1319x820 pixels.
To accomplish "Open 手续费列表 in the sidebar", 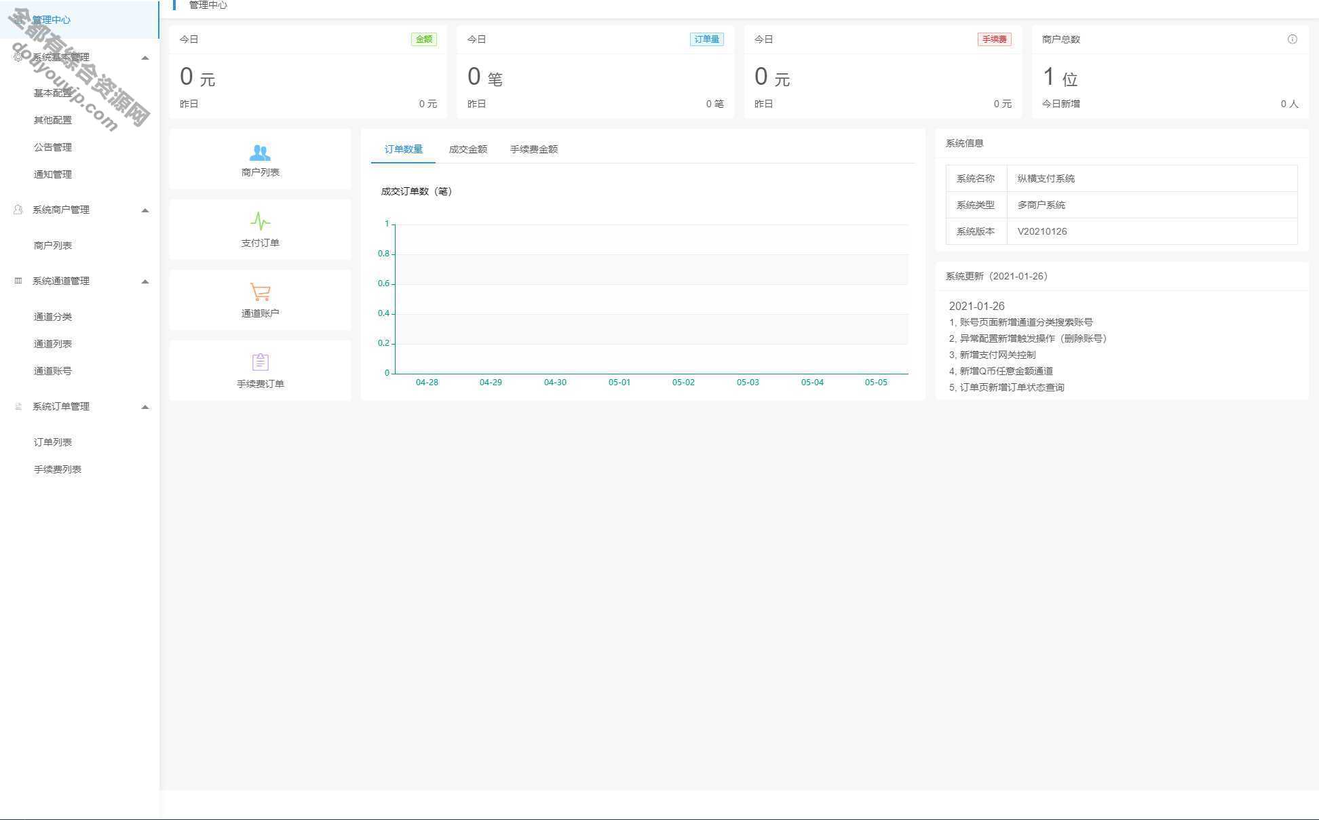I will click(58, 469).
